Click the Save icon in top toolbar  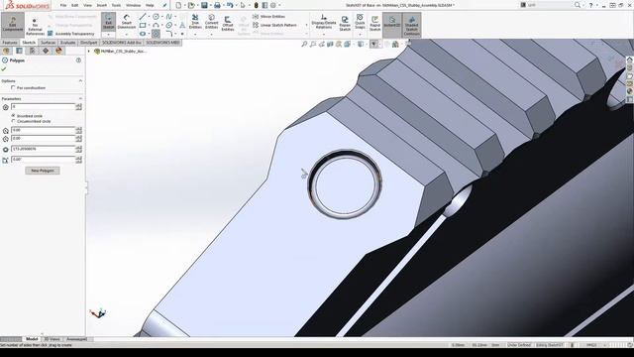point(204,5)
